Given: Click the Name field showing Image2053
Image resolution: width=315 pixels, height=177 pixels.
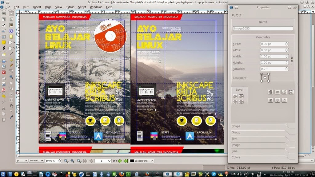Looking at the screenshot, I should pos(263,28).
